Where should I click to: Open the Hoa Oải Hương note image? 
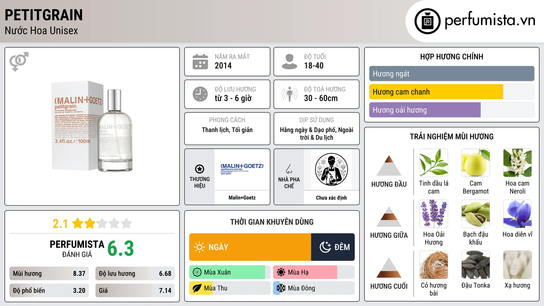(x=434, y=214)
